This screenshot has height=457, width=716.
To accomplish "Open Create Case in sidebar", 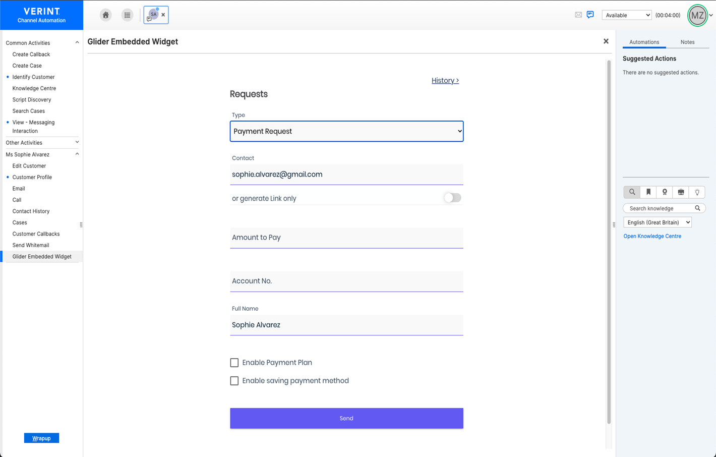I will 27,66.
